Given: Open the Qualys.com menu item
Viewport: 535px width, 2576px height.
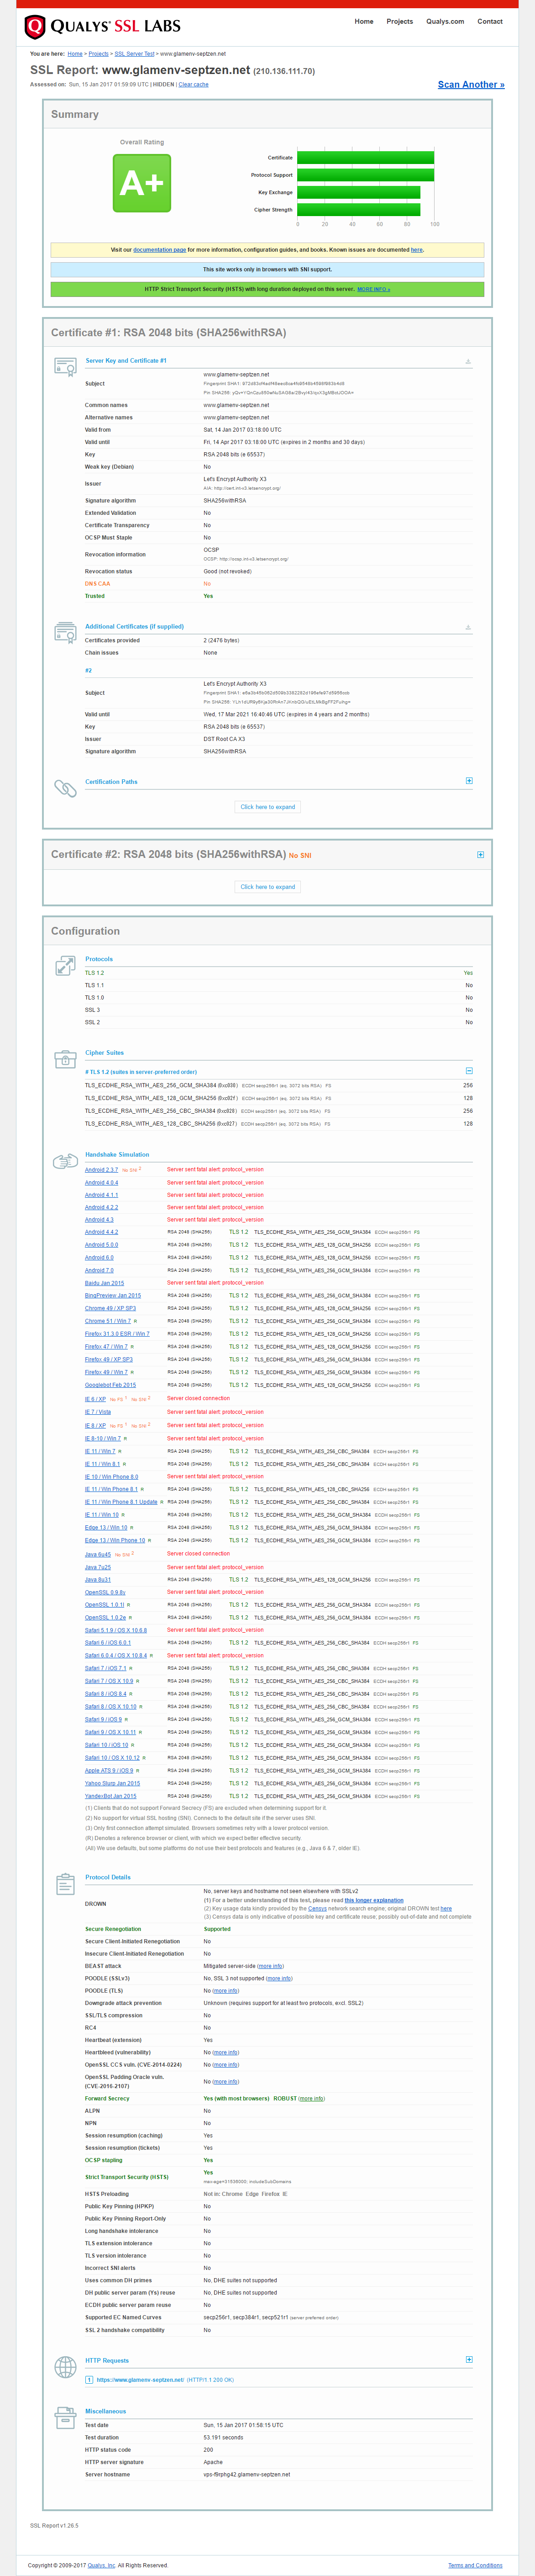Looking at the screenshot, I should point(445,21).
